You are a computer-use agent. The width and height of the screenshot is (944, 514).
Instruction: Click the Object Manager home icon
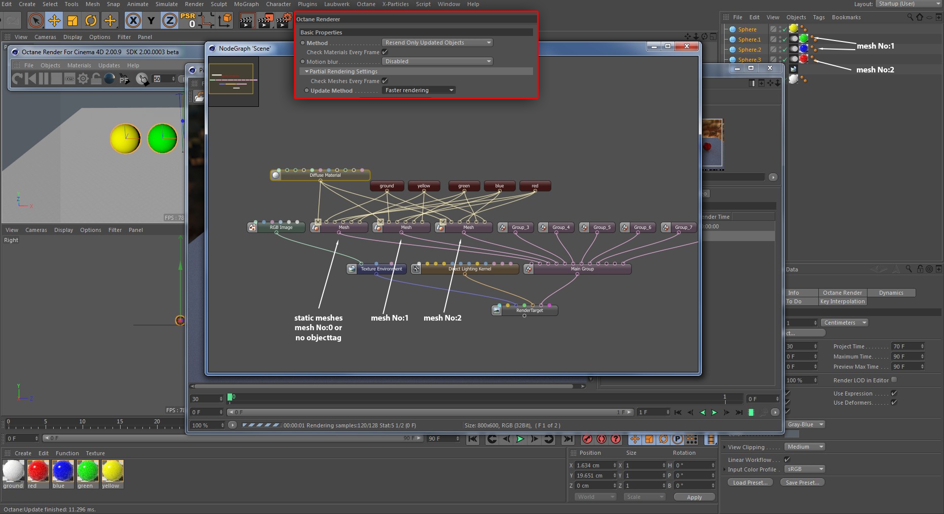[x=919, y=17]
